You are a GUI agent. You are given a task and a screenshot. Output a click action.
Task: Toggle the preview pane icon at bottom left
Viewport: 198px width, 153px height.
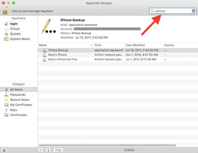tap(4, 150)
